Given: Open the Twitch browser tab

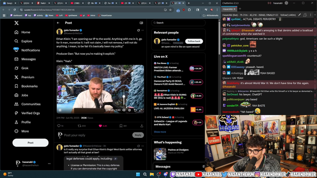Looking at the screenshot, I should (43, 3).
